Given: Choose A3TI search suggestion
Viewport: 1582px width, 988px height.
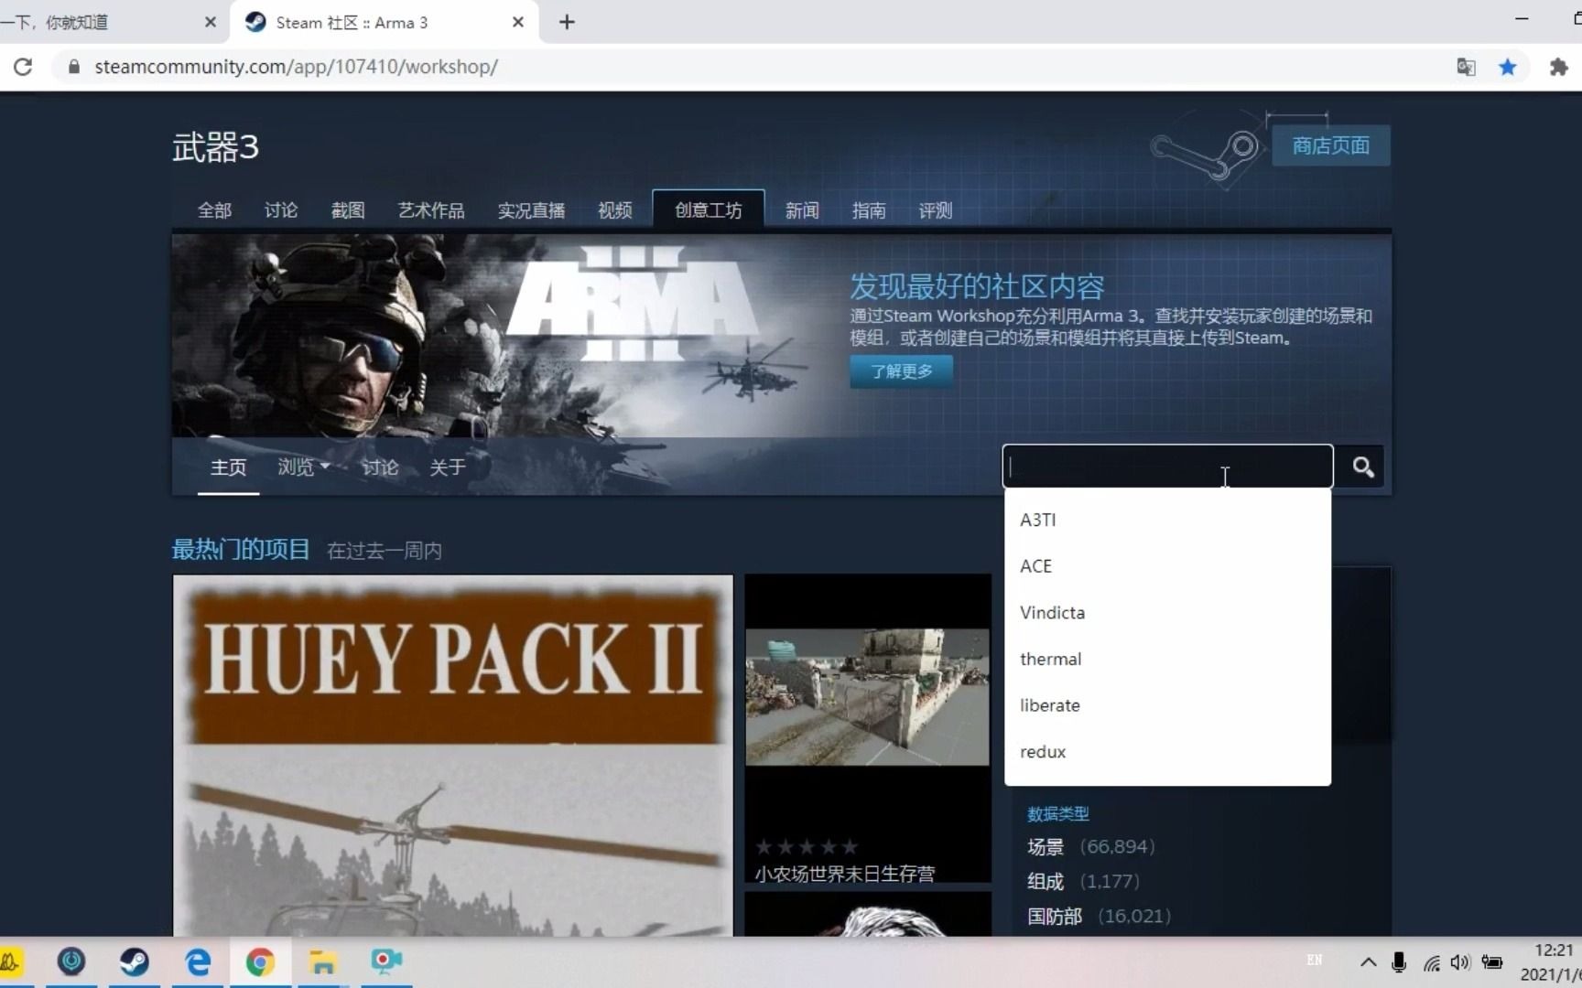Looking at the screenshot, I should tap(1167, 520).
